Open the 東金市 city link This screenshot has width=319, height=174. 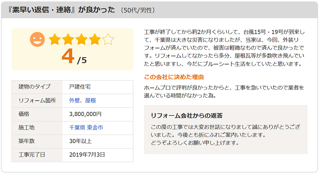[x=95, y=127]
